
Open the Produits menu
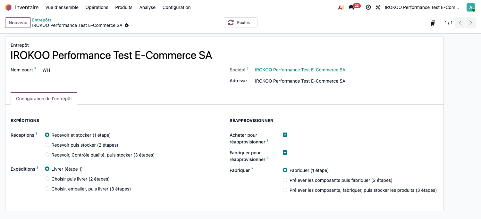pyautogui.click(x=124, y=7)
